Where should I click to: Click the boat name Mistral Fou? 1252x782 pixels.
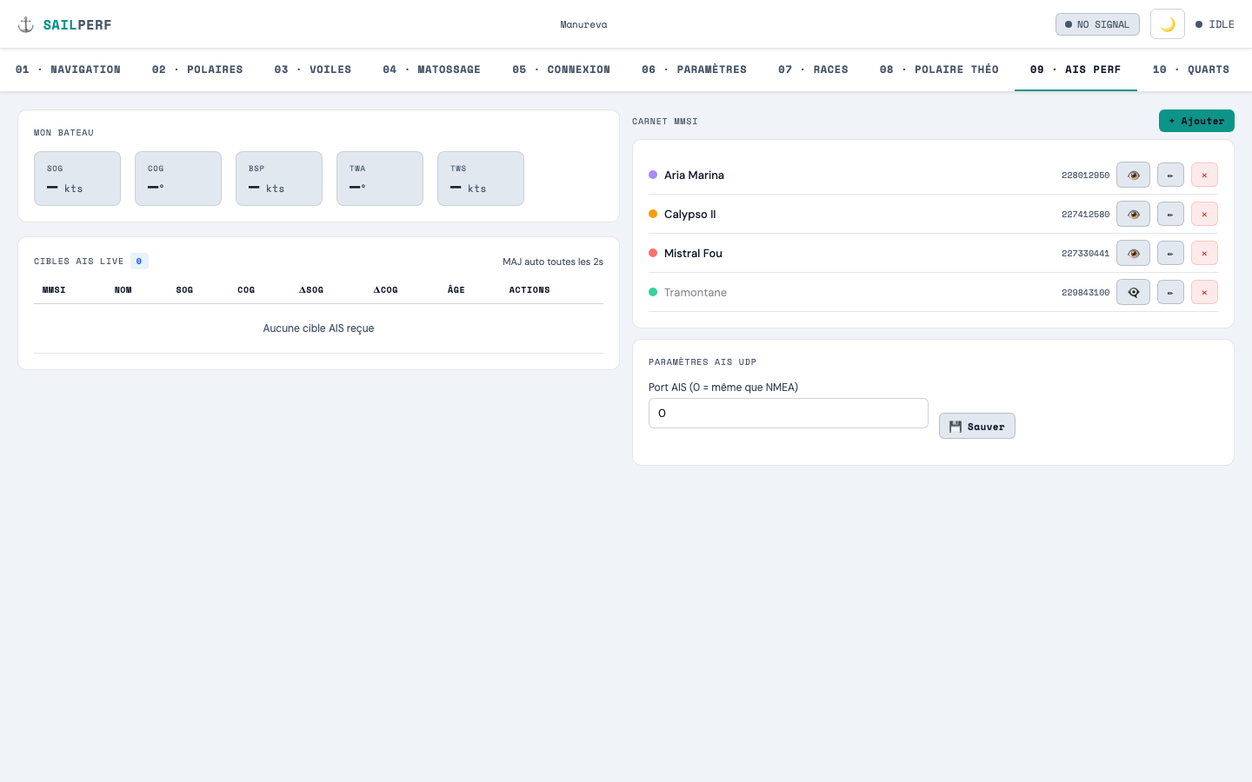tap(693, 253)
